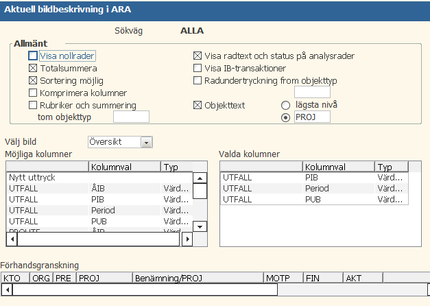Image resolution: width=430 pixels, height=306 pixels.
Task: Click the ORG preview column header
Action: [x=41, y=278]
